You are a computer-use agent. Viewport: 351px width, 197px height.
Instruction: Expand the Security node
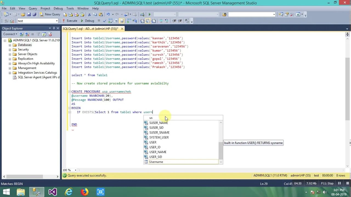[10, 50]
